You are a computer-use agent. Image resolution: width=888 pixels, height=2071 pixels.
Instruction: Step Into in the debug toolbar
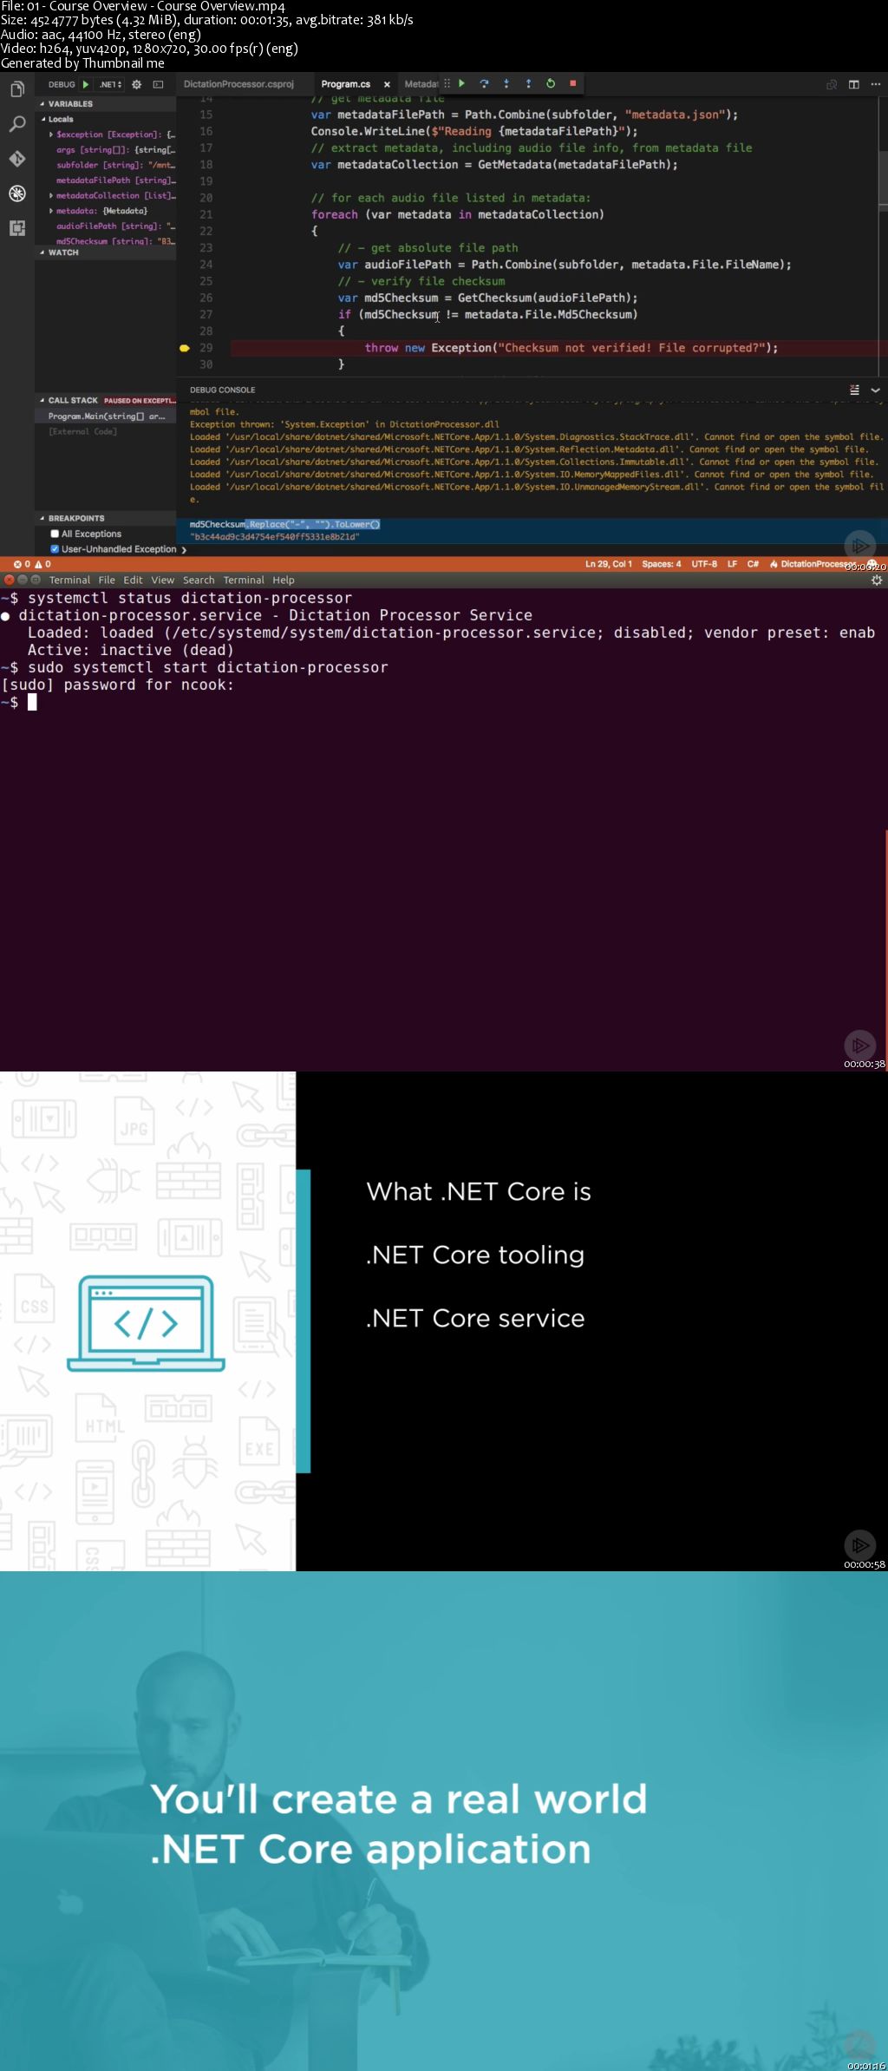point(506,83)
